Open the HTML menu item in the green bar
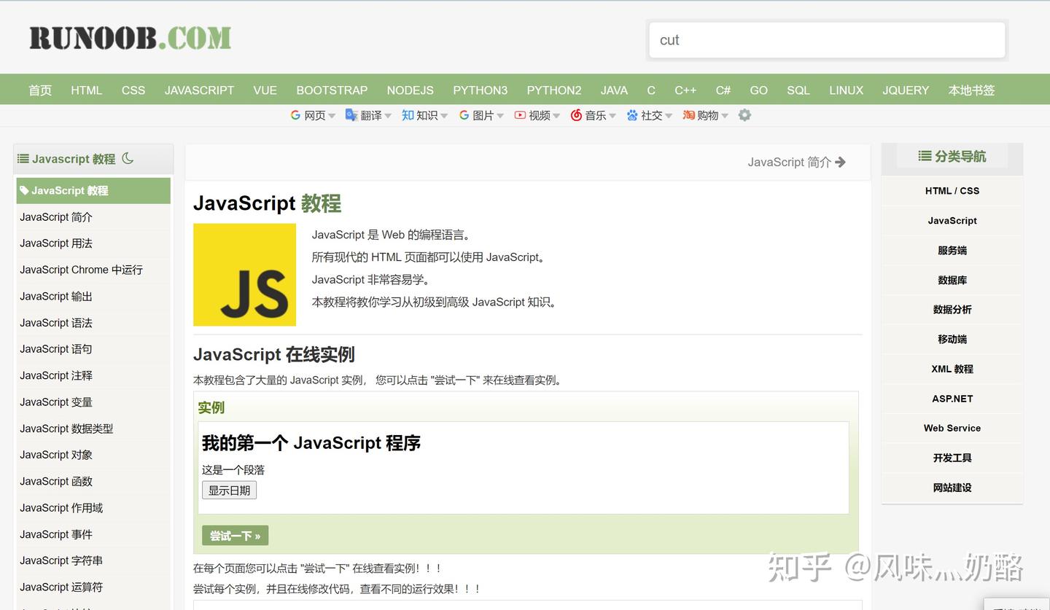1050x610 pixels. pyautogui.click(x=87, y=90)
